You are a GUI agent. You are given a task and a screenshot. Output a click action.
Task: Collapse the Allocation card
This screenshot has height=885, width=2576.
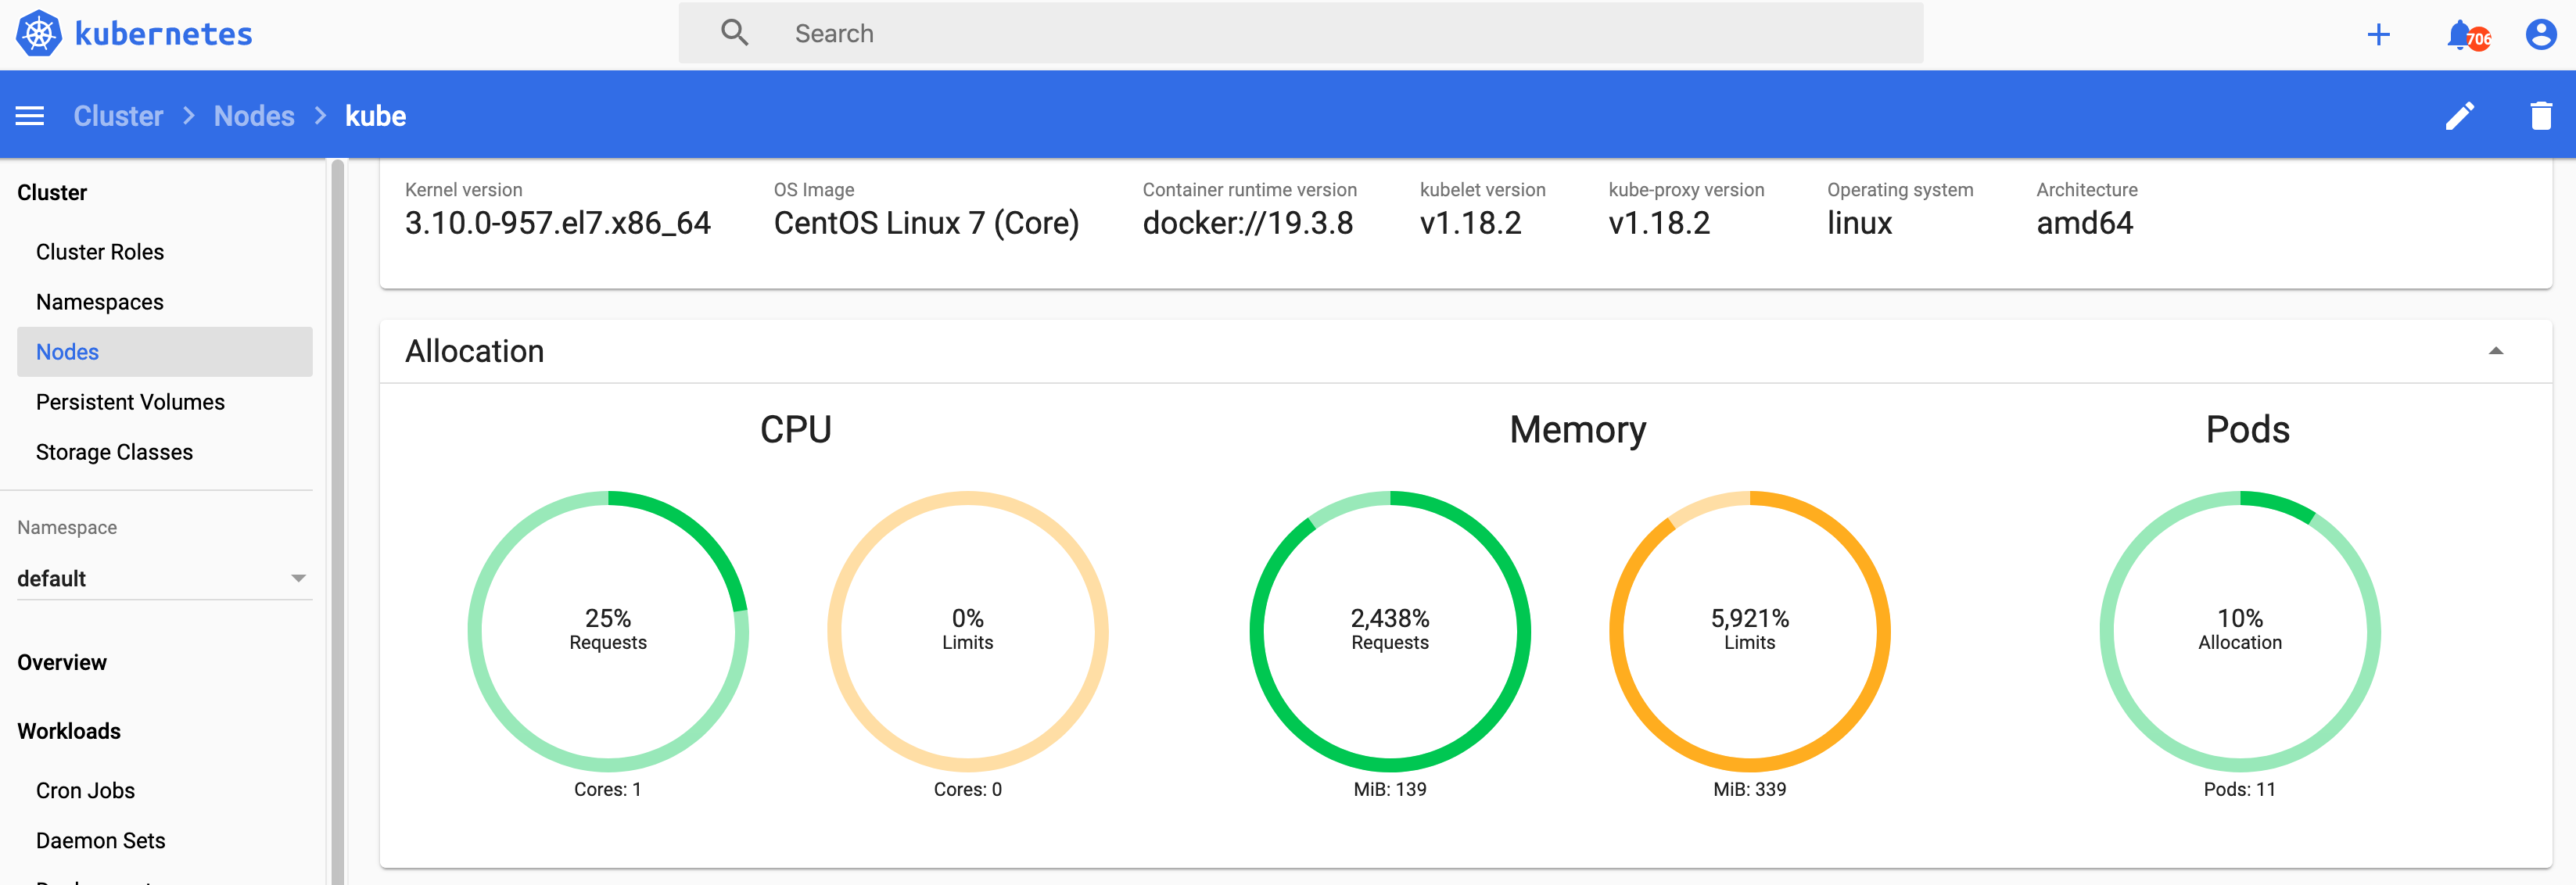pos(2495,351)
